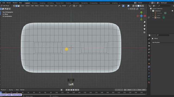174x97 pixels.
Task: Select edge select mode icon
Action: [x=17, y=6]
